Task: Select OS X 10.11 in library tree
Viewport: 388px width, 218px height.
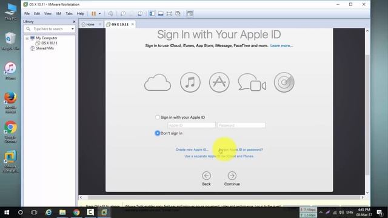Action: coord(49,43)
